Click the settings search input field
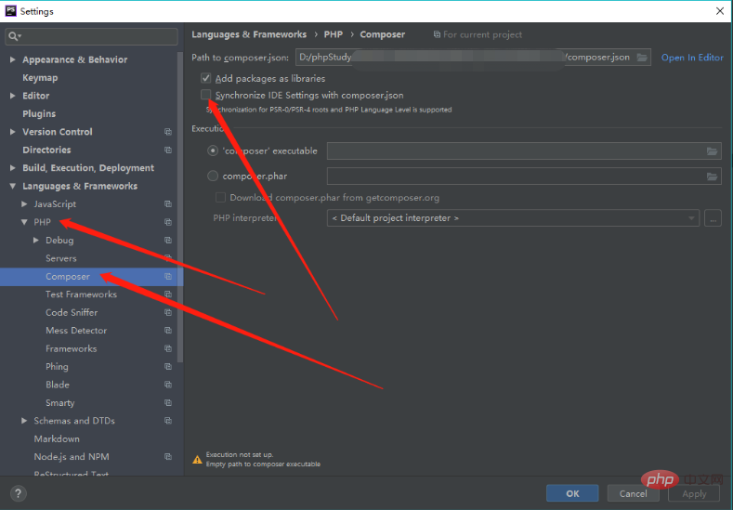The width and height of the screenshot is (733, 510). [x=92, y=36]
